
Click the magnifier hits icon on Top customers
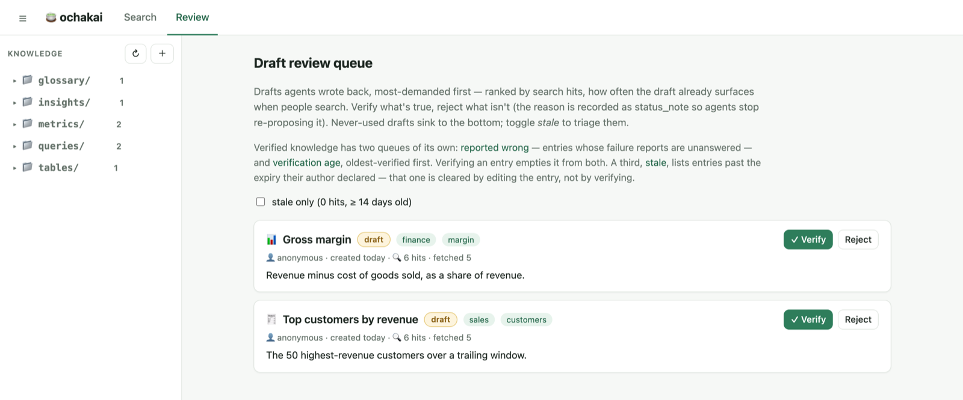(397, 338)
